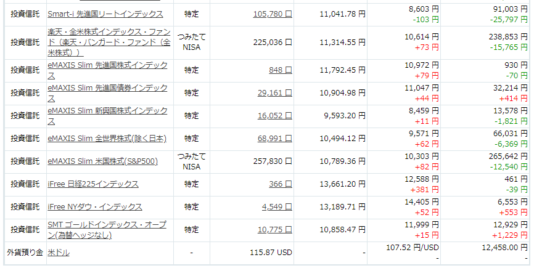This screenshot has height=268, width=534.
Task: Open Smart-i 先進国リートインデックス fund link
Action: (x=105, y=14)
